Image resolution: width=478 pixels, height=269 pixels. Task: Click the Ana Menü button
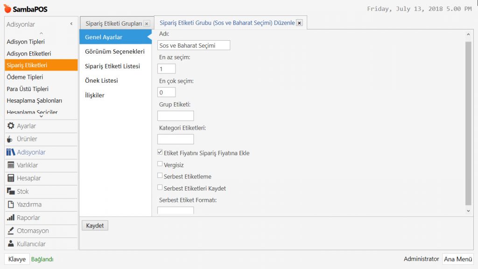tap(457, 259)
